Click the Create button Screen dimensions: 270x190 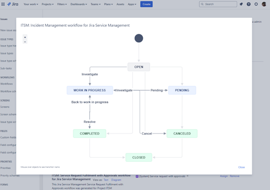pos(146,4)
